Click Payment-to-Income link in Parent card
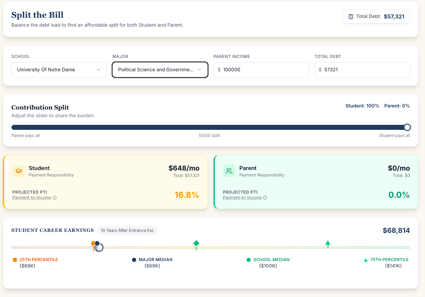Screen dimensions: 425x297 (242, 198)
